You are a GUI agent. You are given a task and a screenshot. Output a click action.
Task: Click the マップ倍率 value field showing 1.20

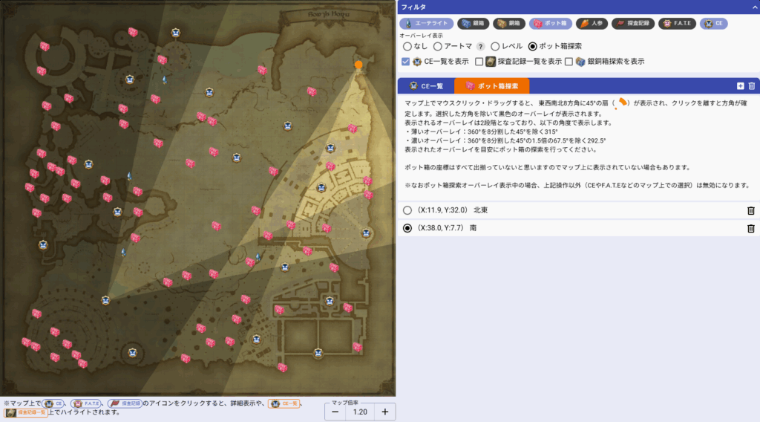tap(360, 412)
